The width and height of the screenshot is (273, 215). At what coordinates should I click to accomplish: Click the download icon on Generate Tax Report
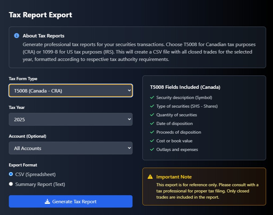pyautogui.click(x=47, y=201)
